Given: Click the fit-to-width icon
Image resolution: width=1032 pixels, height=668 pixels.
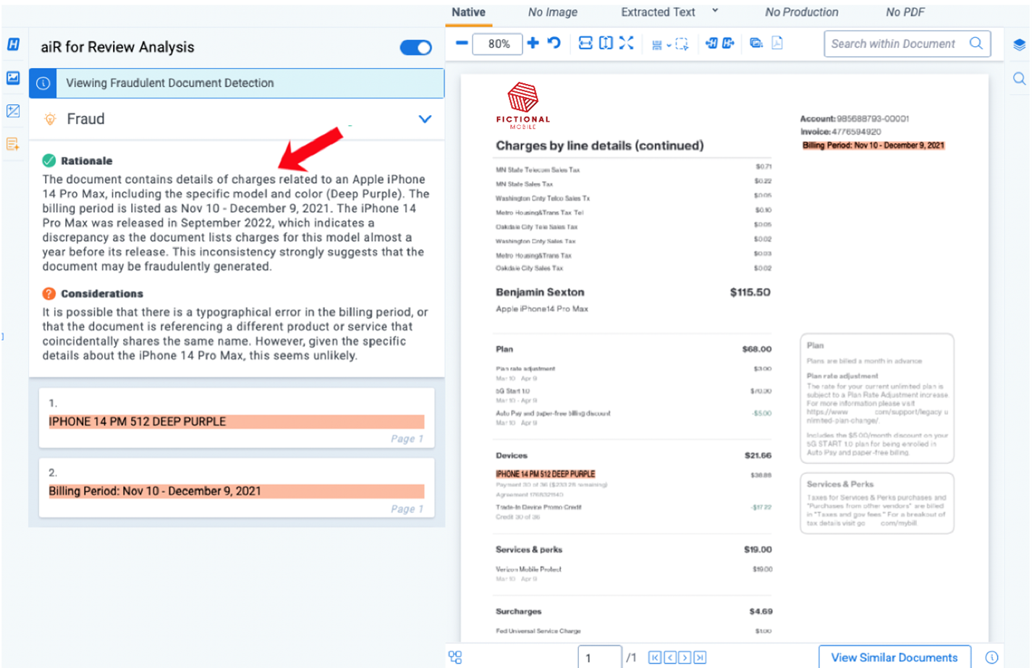Looking at the screenshot, I should click(585, 43).
